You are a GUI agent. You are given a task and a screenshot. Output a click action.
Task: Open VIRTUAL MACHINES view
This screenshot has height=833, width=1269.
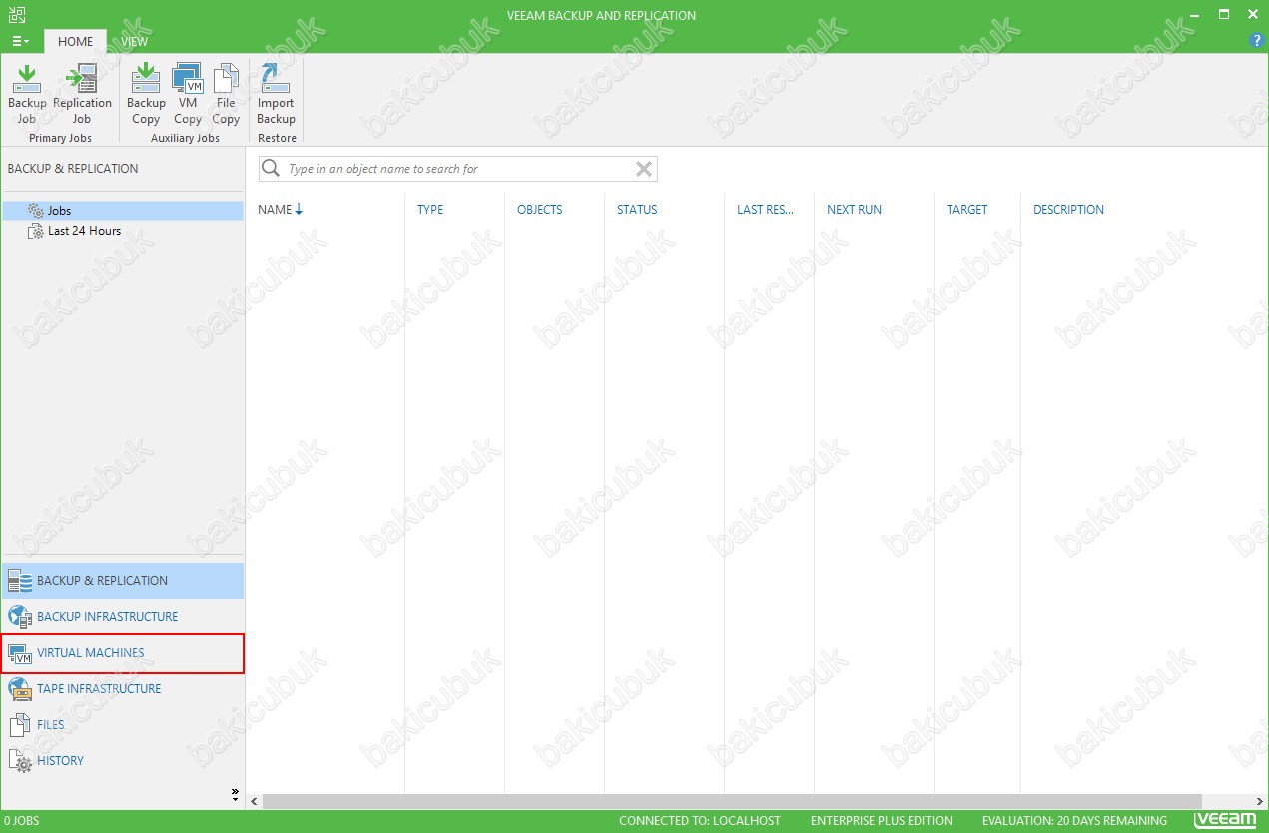(122, 653)
